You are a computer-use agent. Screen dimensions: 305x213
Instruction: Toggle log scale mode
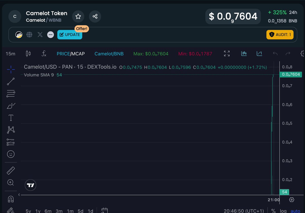point(283,211)
